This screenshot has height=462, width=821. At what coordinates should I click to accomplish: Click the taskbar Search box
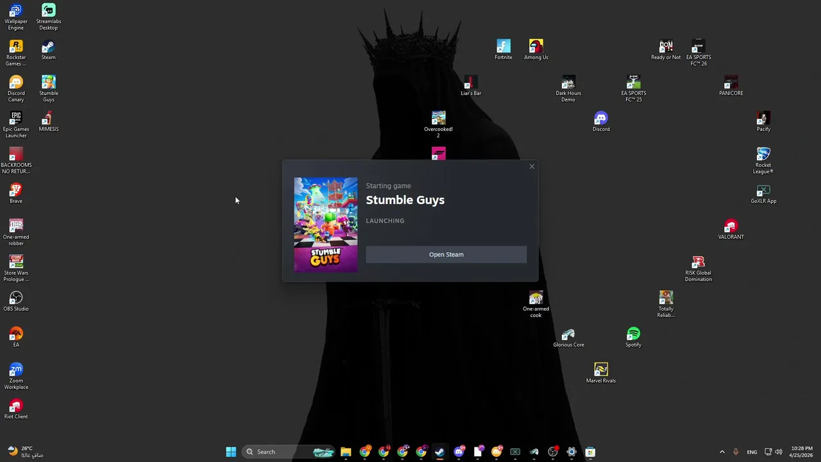290,452
